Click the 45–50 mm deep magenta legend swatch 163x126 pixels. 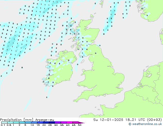click(x=76, y=123)
